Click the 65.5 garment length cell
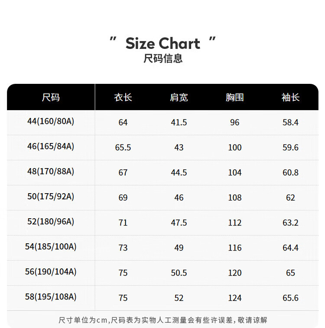This screenshot has width=325, height=328. [x=123, y=147]
